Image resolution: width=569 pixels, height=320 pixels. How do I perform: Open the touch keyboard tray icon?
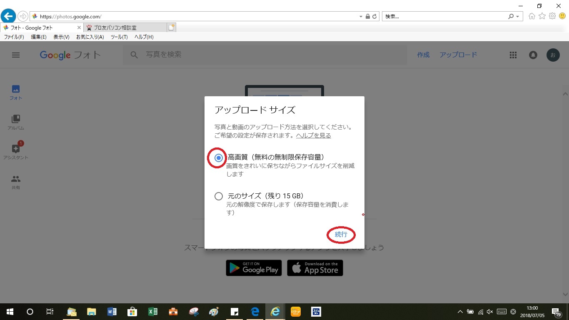(502, 312)
